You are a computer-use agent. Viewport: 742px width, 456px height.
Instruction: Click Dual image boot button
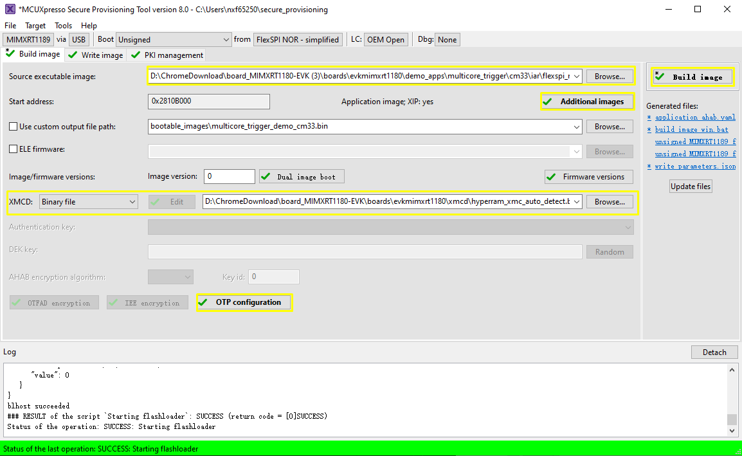(302, 177)
